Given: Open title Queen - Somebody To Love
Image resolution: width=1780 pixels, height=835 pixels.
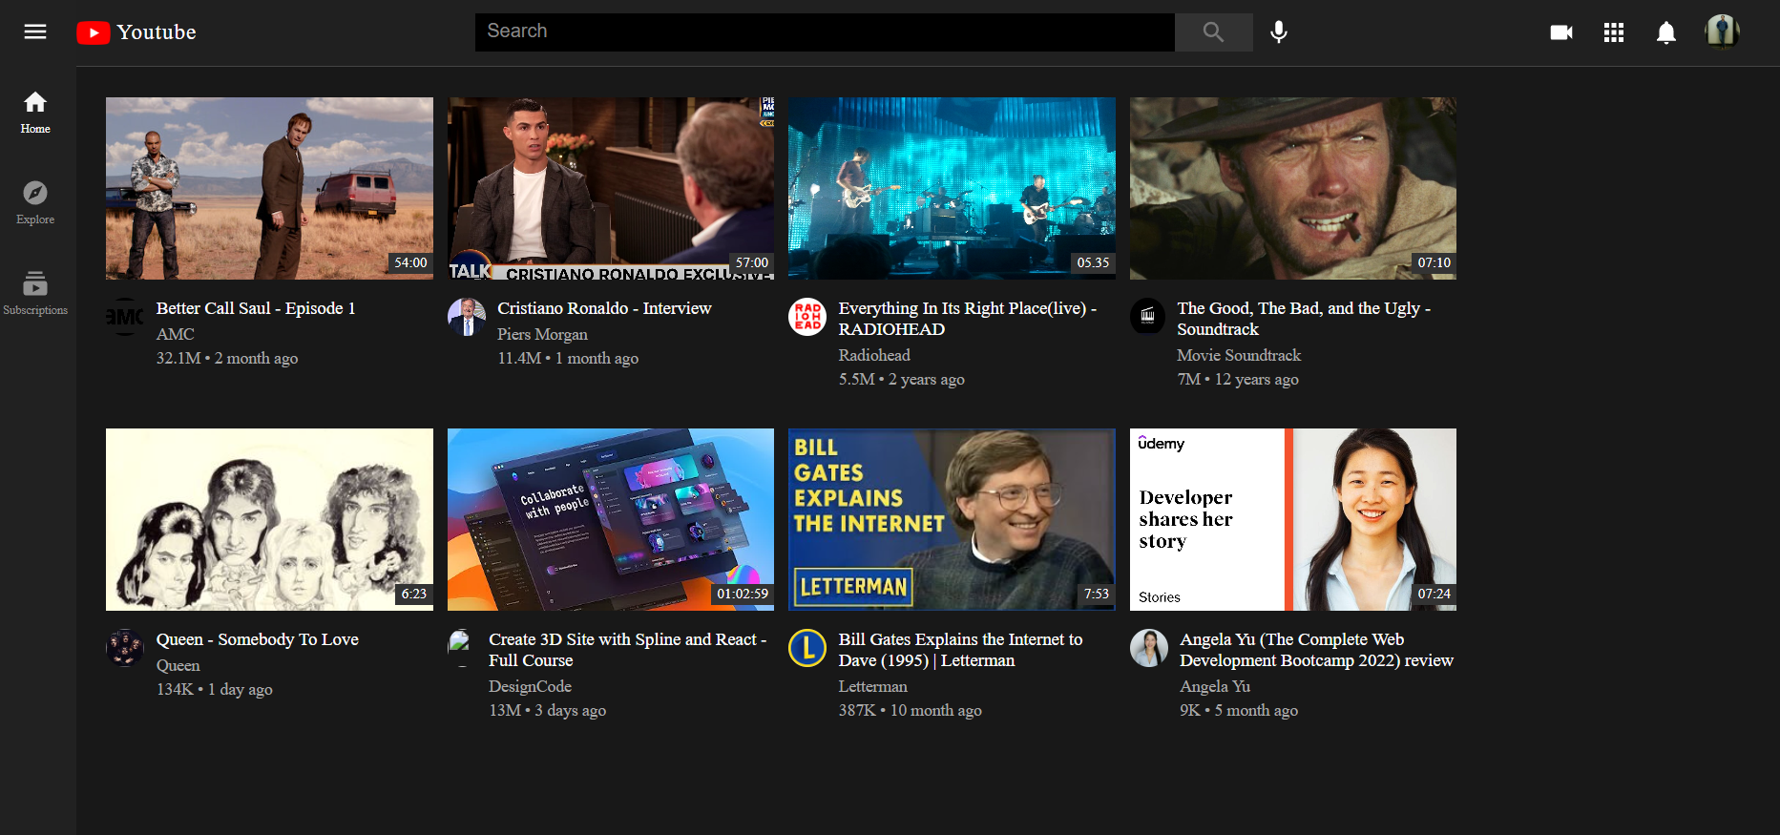Looking at the screenshot, I should 258,639.
